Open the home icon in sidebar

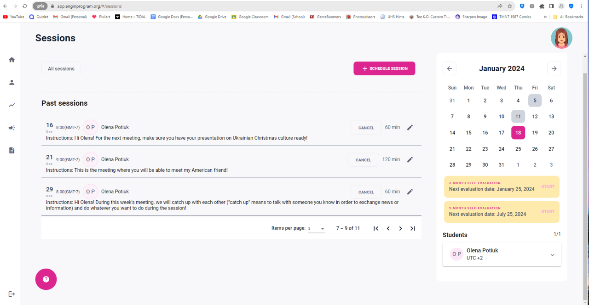(12, 60)
